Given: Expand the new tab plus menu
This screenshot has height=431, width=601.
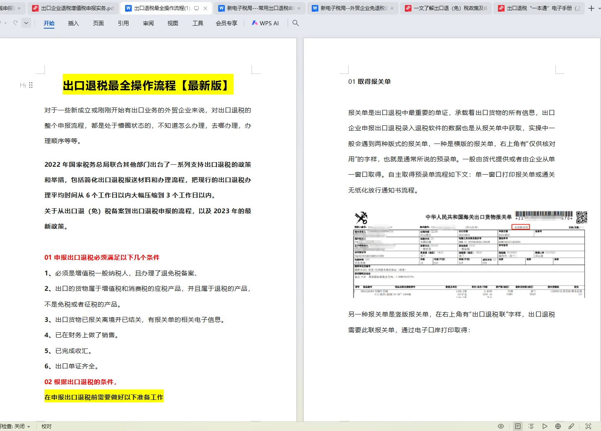Looking at the screenshot, I should point(591,8).
